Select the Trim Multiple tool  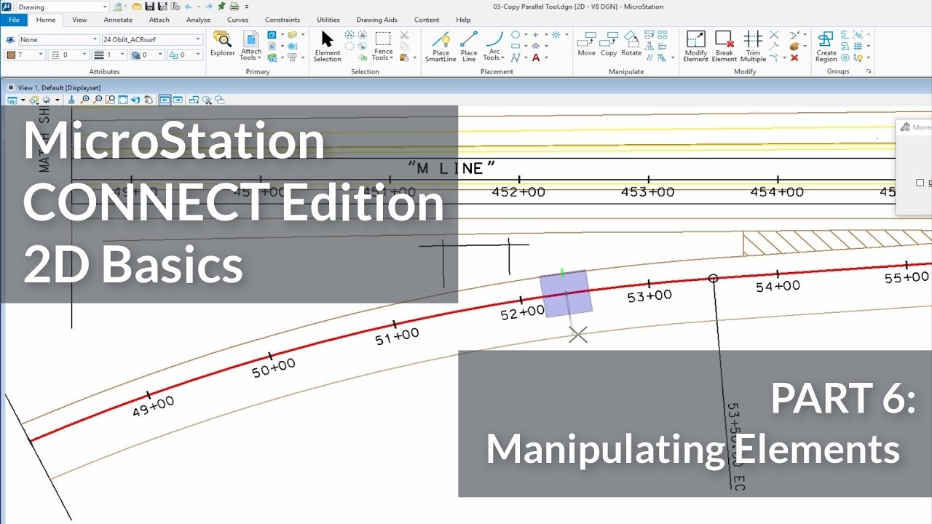[753, 46]
